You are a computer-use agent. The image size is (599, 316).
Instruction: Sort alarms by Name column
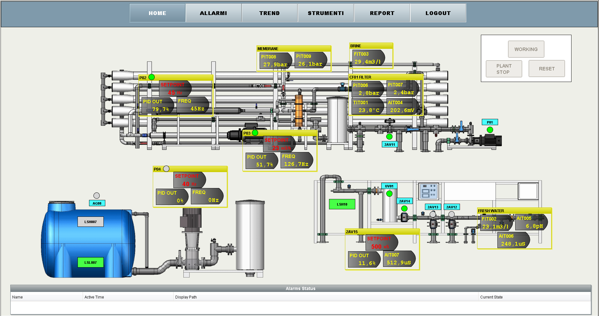(x=47, y=297)
